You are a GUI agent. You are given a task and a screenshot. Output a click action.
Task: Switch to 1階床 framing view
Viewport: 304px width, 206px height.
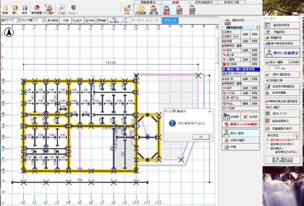[179, 10]
